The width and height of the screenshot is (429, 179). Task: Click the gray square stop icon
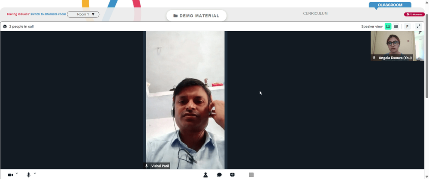click(251, 175)
